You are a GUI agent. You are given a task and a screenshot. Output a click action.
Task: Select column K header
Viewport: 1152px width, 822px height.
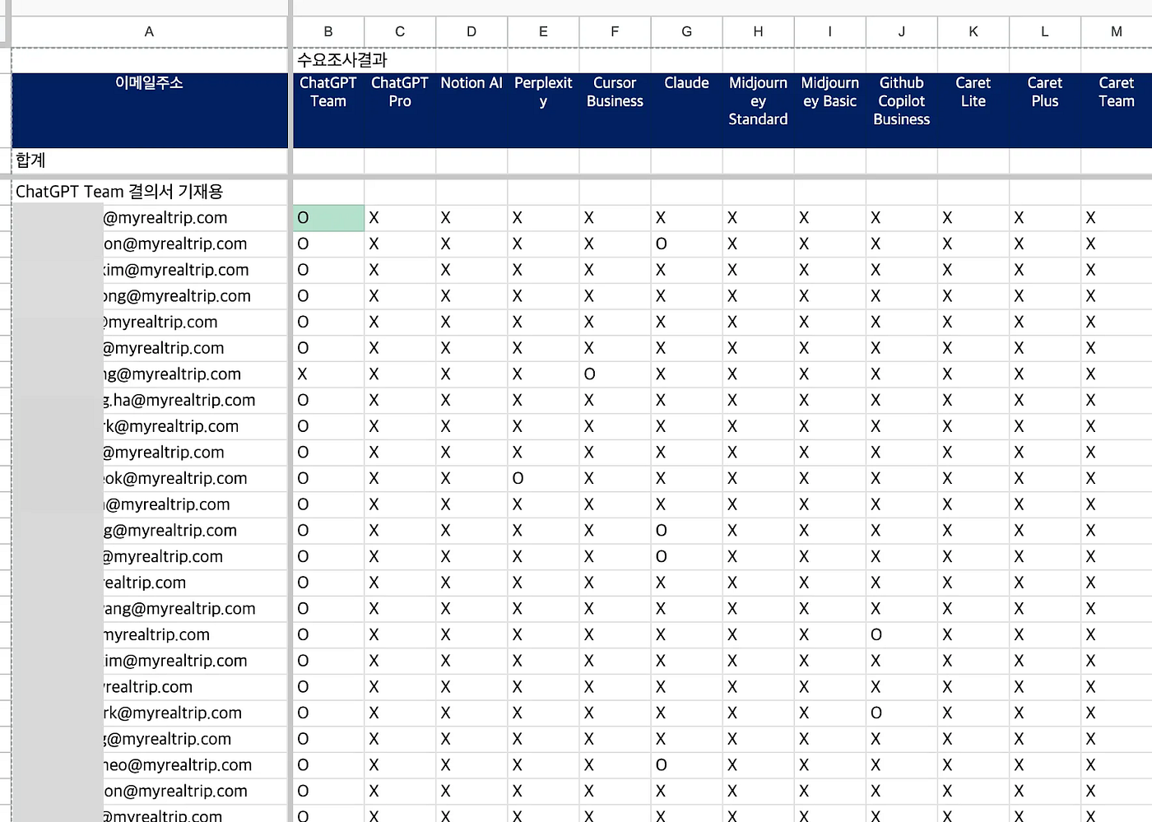(x=973, y=31)
